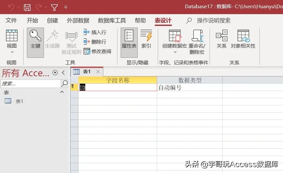This screenshot has width=283, height=173.
Task: Expand the 视图 dropdown arrow
Action: coord(12,52)
